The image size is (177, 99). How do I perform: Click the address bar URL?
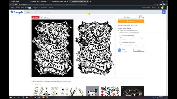[54, 4]
